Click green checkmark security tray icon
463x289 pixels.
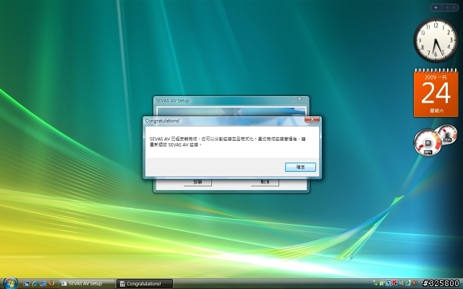point(376,283)
